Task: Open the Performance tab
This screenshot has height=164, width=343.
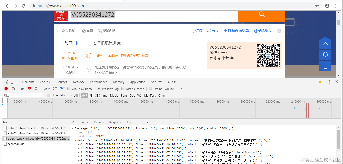Action: click(99, 82)
